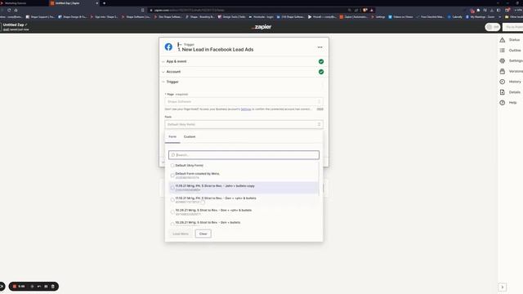The image size is (523, 294).
Task: Click the browser reload button
Action: tap(9, 10)
